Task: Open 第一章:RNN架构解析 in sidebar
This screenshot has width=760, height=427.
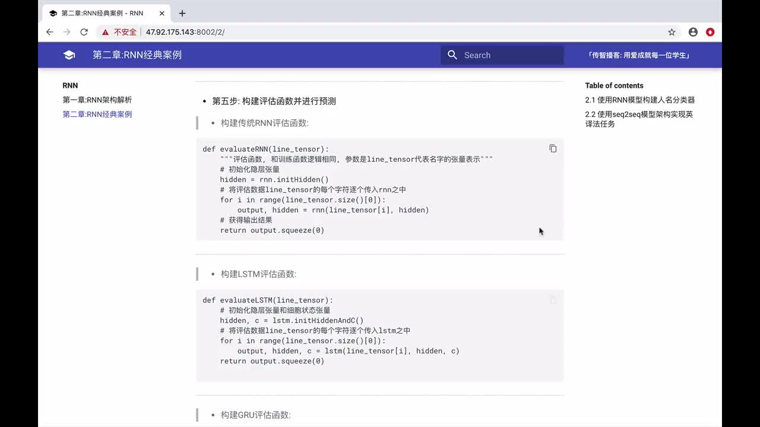Action: [97, 100]
